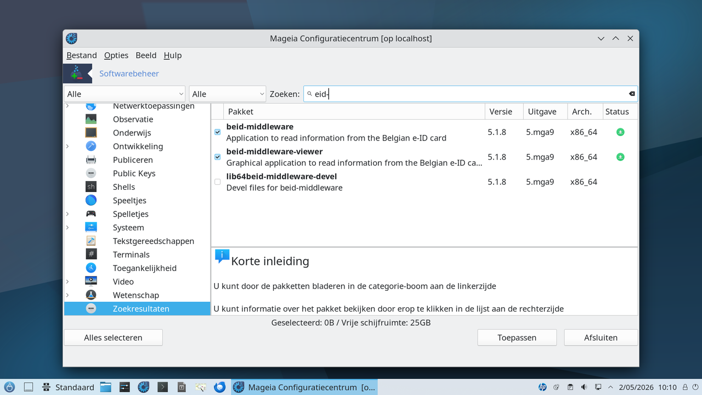
Task: Expand the Netwerktoepassingen category
Action: click(x=67, y=106)
